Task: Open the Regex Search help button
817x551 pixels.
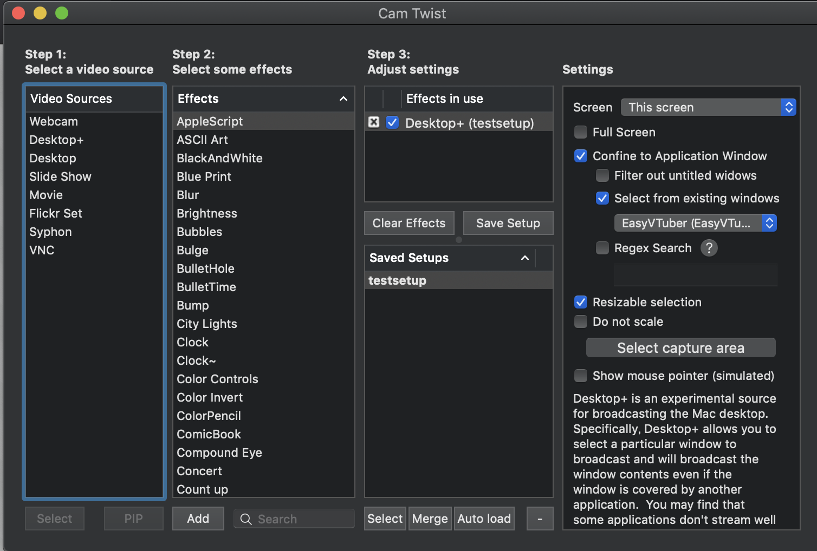Action: 709,248
